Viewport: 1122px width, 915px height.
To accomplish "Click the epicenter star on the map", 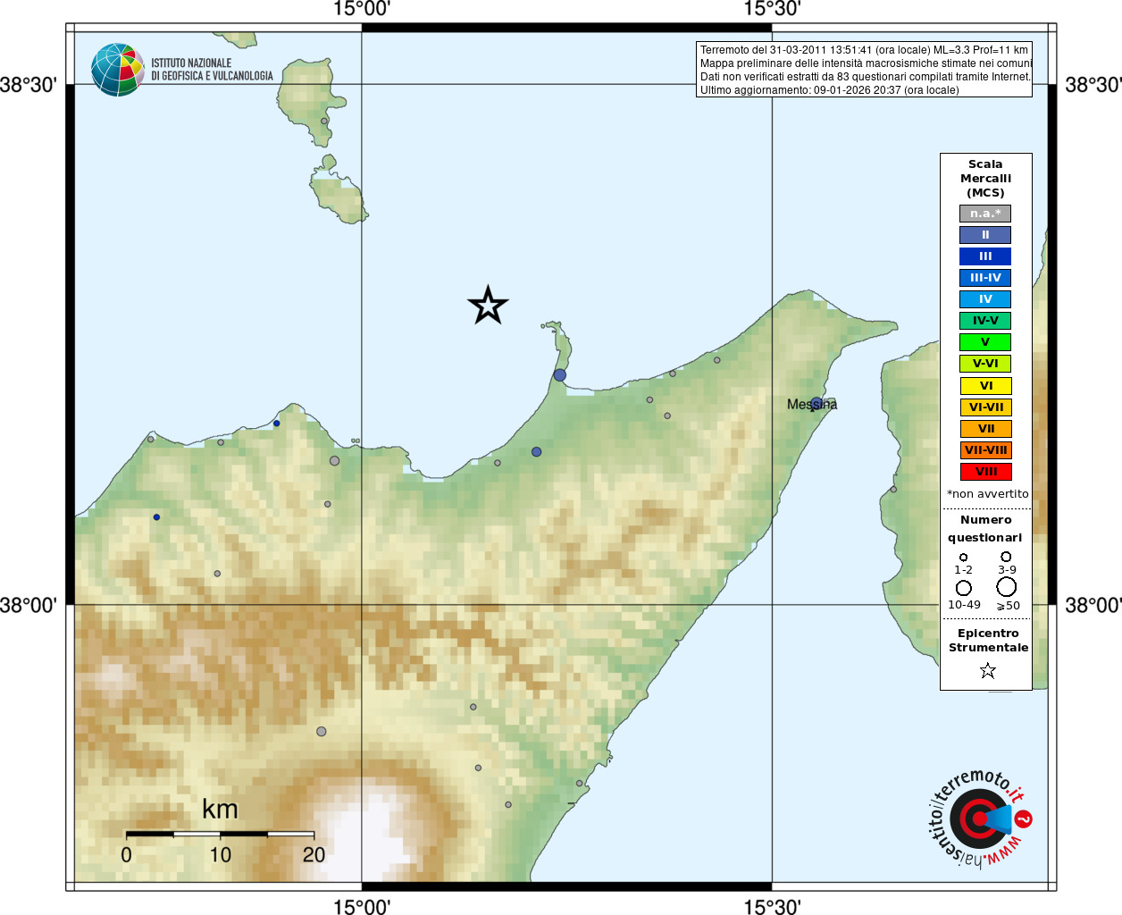I will (488, 306).
